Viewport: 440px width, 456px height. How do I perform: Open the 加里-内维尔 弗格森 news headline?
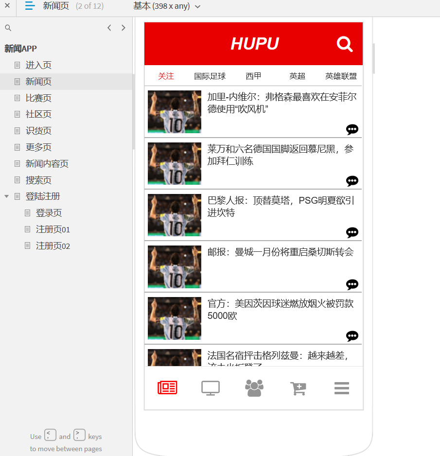tap(282, 103)
